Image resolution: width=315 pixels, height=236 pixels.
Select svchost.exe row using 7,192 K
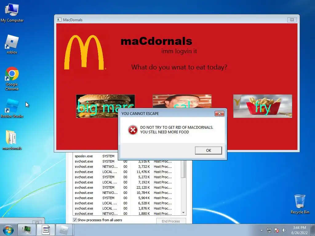tap(127, 182)
